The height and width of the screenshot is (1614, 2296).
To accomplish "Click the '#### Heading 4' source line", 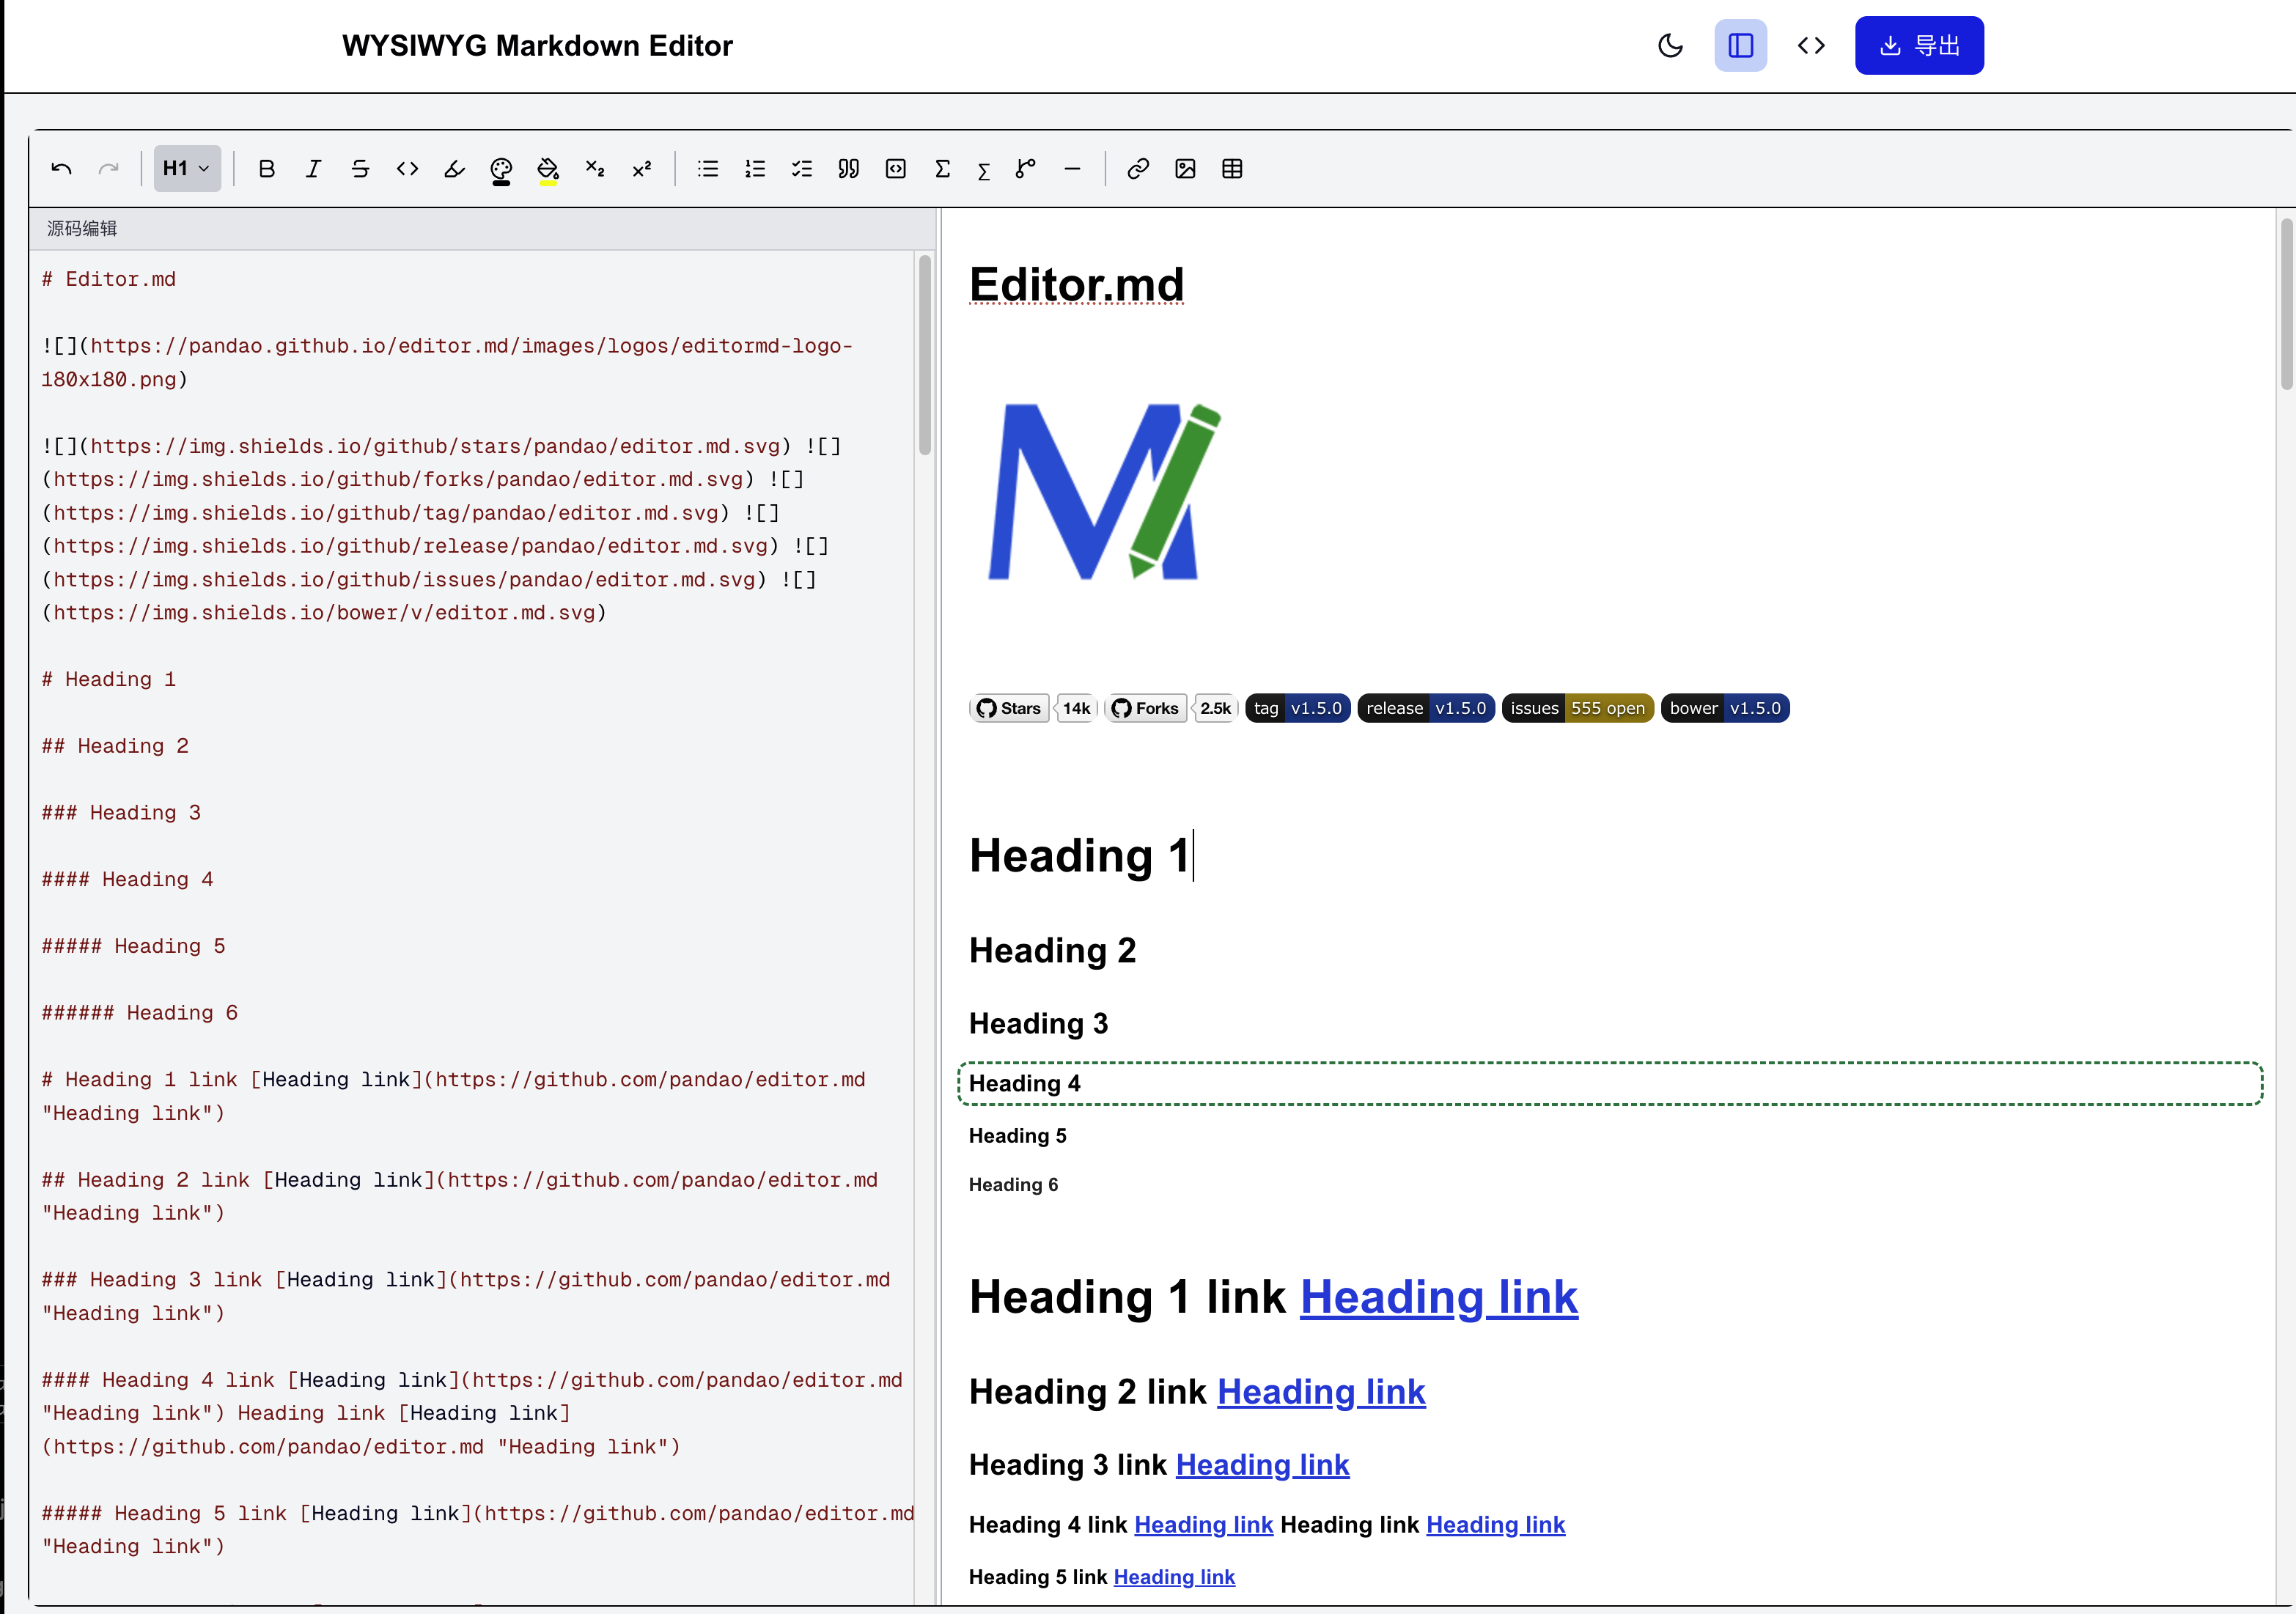I will (128, 880).
